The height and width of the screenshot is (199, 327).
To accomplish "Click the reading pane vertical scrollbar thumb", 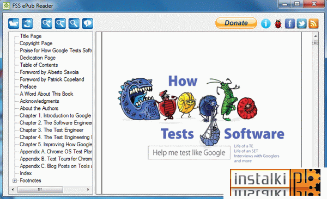I will [x=316, y=42].
